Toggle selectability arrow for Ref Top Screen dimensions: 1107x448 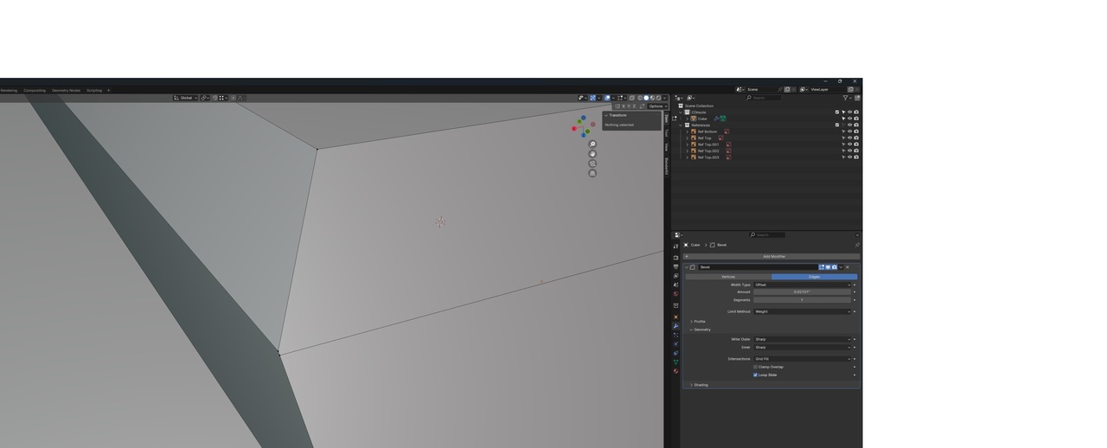point(843,138)
